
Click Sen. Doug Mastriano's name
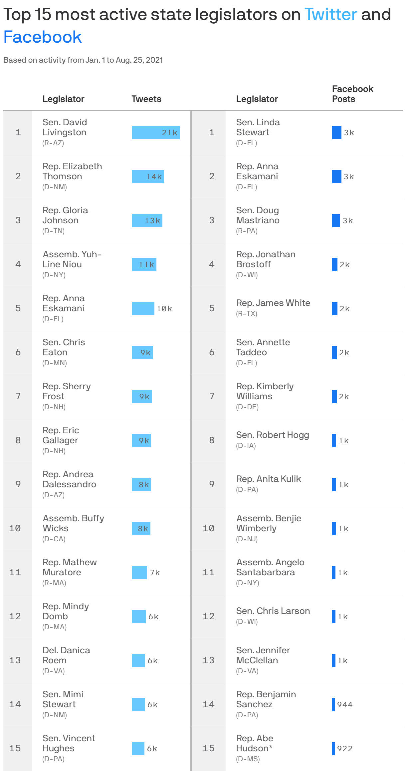(258, 215)
